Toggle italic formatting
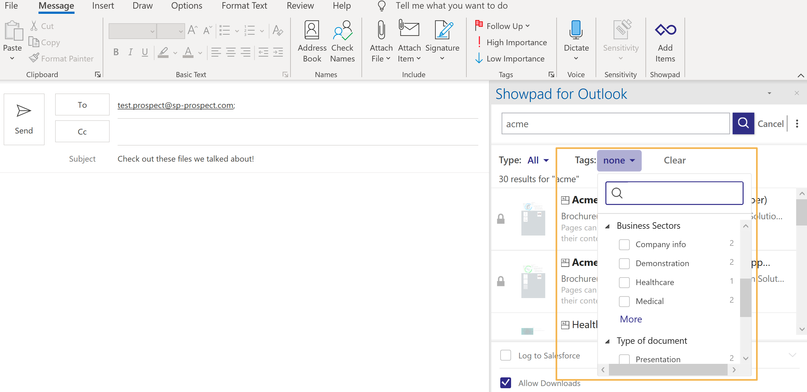This screenshot has height=392, width=807. tap(130, 52)
